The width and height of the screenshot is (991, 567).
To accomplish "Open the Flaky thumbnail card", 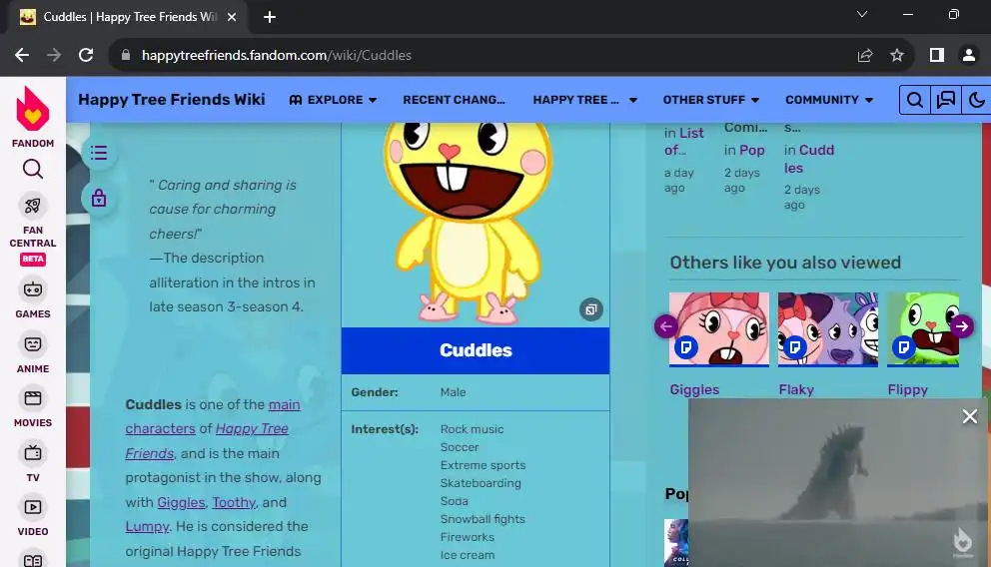I will (x=828, y=329).
